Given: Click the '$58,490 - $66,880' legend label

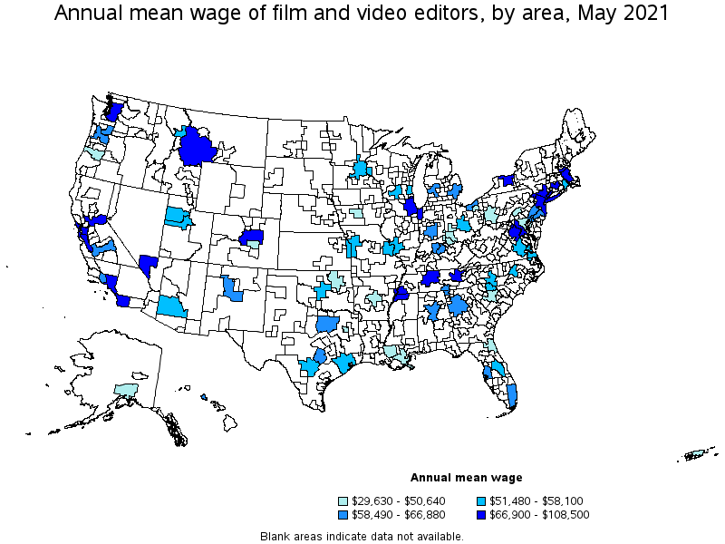Looking at the screenshot, I should (x=399, y=515).
